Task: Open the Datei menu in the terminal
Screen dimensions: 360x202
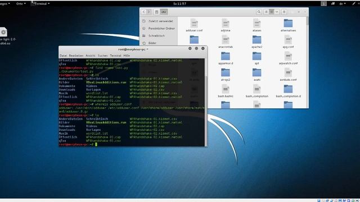Action: (63, 56)
